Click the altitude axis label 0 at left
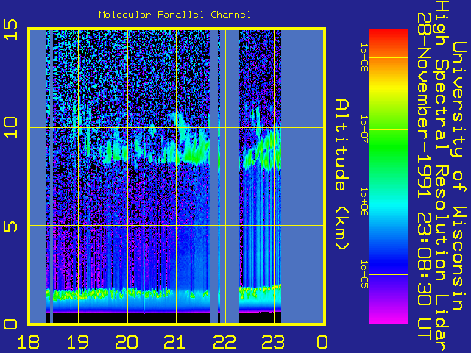The width and height of the screenshot is (471, 353). [x=11, y=324]
